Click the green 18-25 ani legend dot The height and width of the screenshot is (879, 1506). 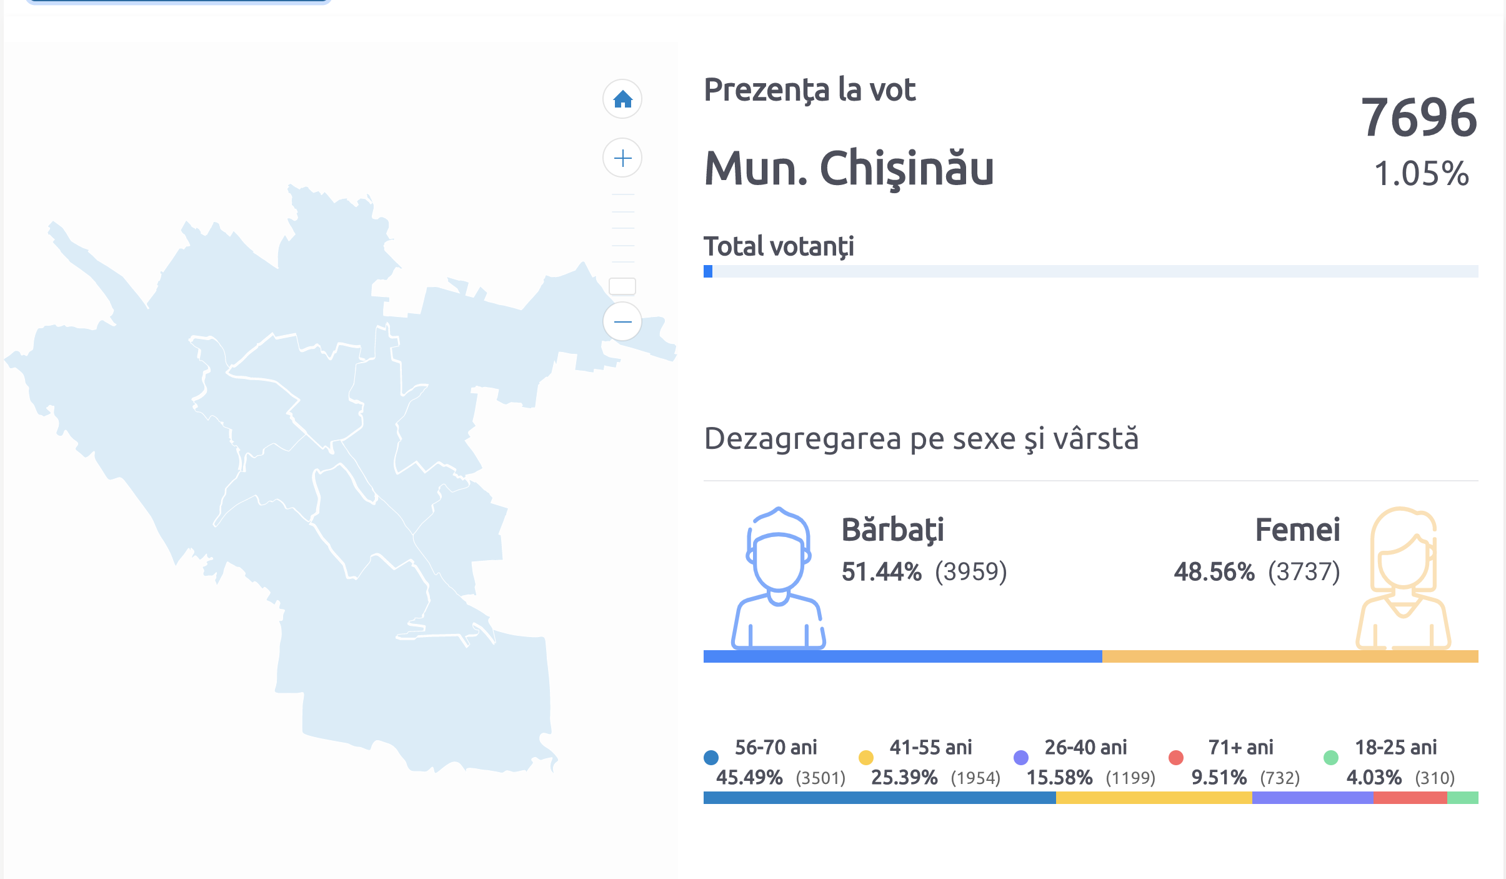click(x=1331, y=758)
